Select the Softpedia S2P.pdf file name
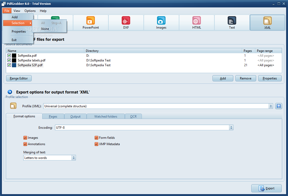 click(x=30, y=65)
